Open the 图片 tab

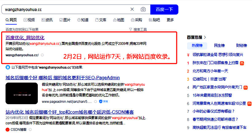65,20
